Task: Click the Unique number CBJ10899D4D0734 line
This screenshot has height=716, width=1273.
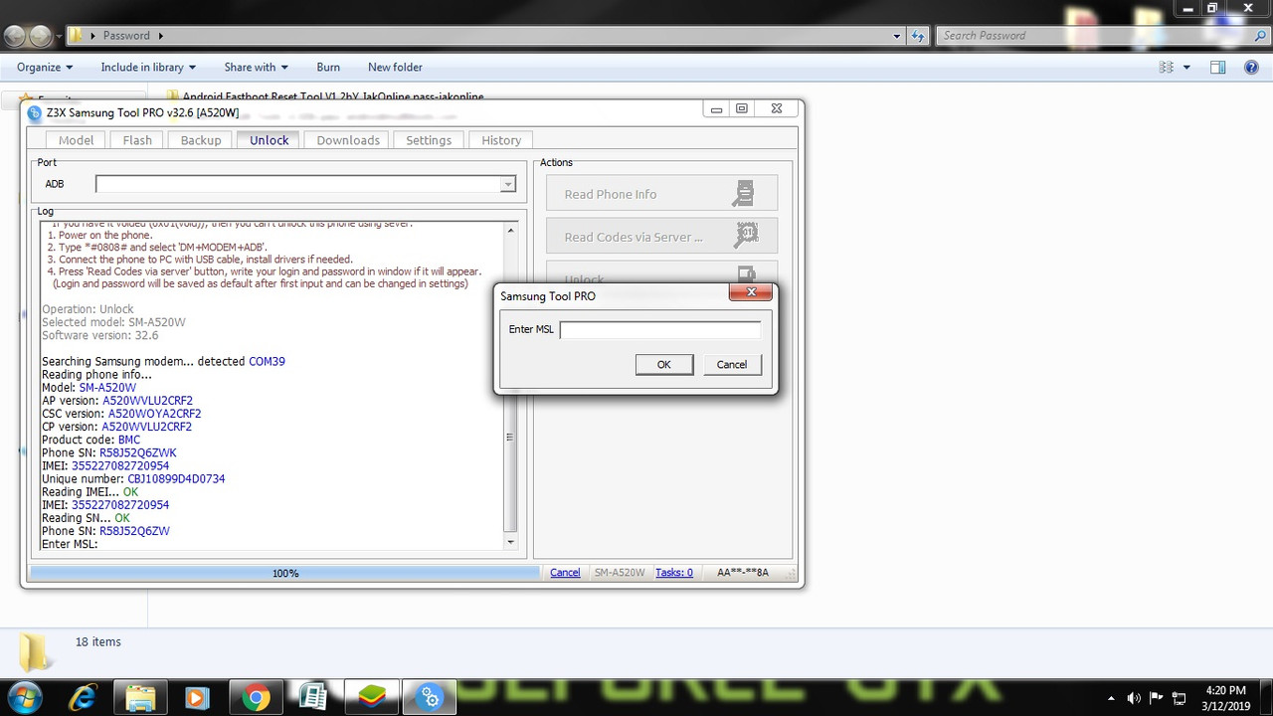Action: (x=133, y=478)
